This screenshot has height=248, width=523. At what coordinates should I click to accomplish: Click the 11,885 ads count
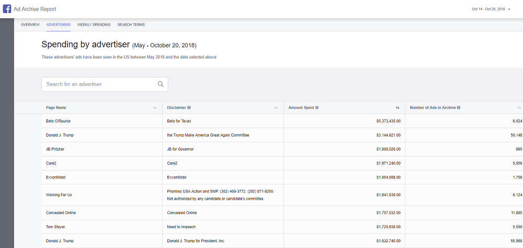pos(517,212)
